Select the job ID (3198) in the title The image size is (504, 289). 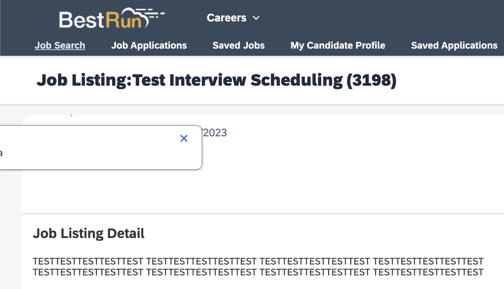tap(371, 80)
